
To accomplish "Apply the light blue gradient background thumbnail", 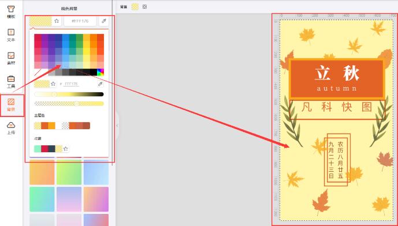I will (x=96, y=172).
